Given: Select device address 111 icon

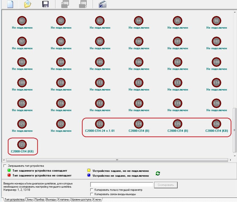Looking at the screenshot, I should pos(100,83).
